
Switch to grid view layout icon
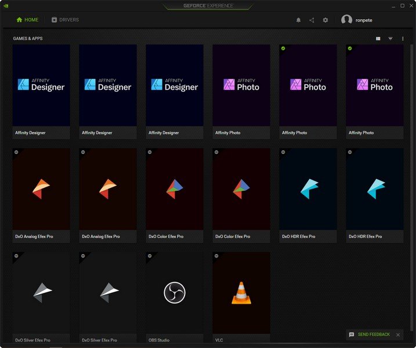coord(378,39)
